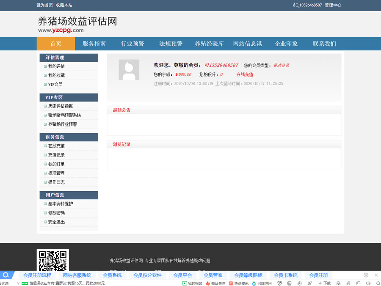The image size is (381, 286).
Task: Click the rocket accelerator icon in the status bar
Action: pos(309,283)
